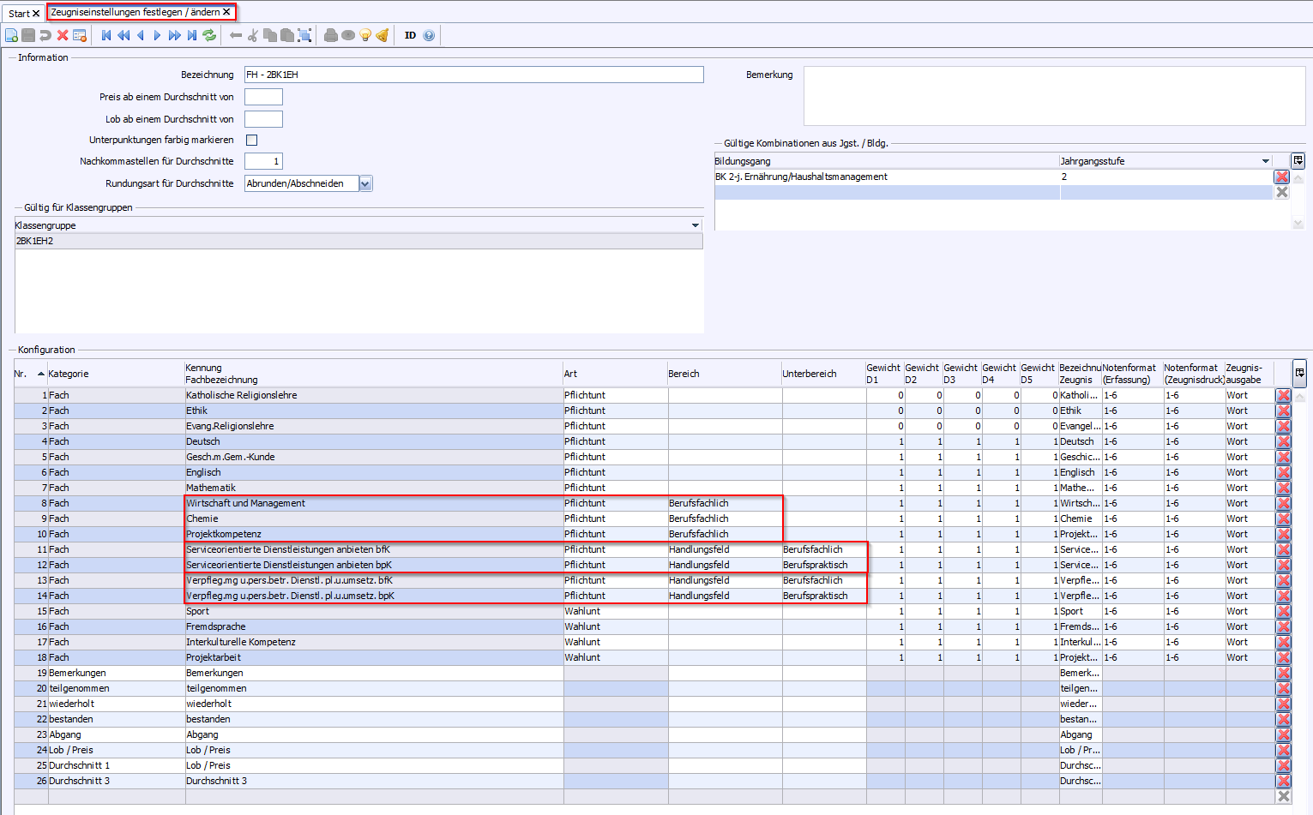The width and height of the screenshot is (1313, 815).
Task: Click the green refresh arrows icon
Action: tap(209, 35)
